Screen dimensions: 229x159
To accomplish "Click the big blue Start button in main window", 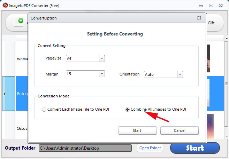I will click(x=195, y=148).
